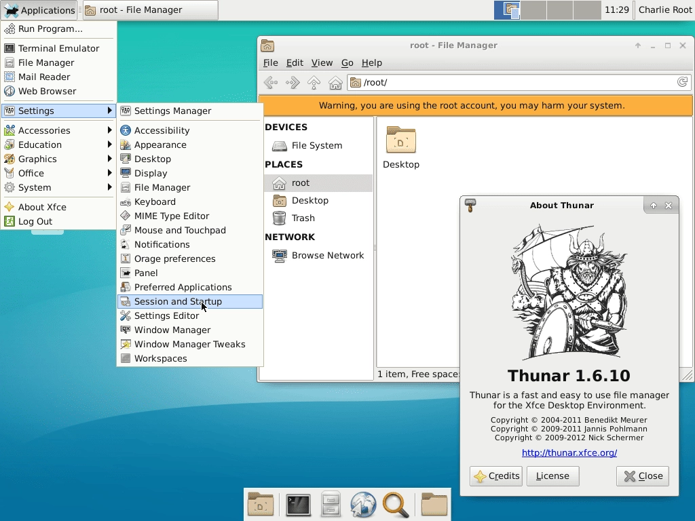
Task: Expand the System submenu
Action: [58, 187]
